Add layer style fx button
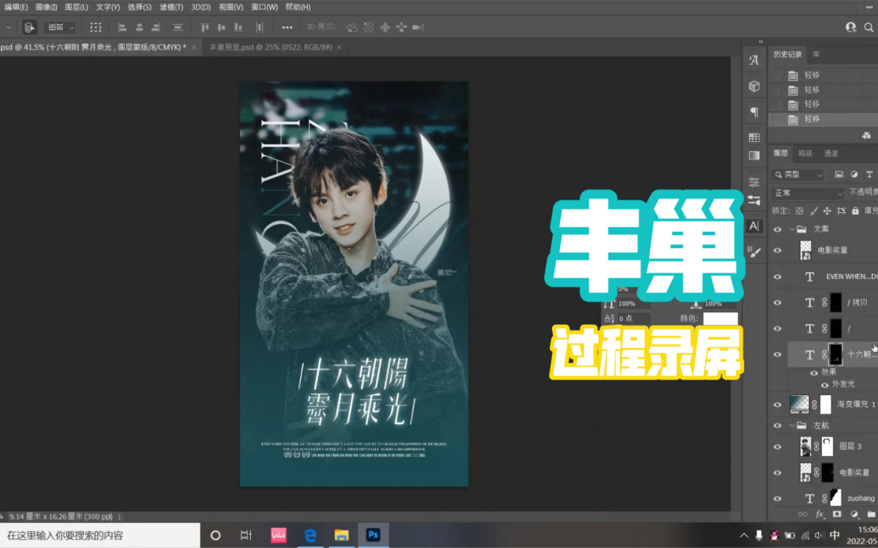This screenshot has height=548, width=878. tap(820, 514)
